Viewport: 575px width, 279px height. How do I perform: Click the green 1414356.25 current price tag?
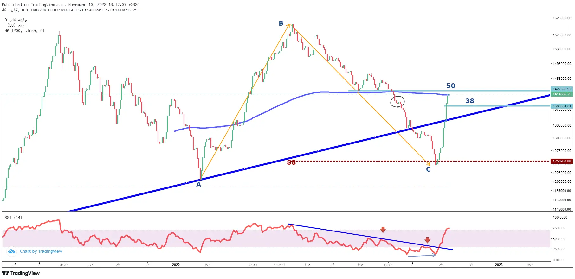(562, 94)
